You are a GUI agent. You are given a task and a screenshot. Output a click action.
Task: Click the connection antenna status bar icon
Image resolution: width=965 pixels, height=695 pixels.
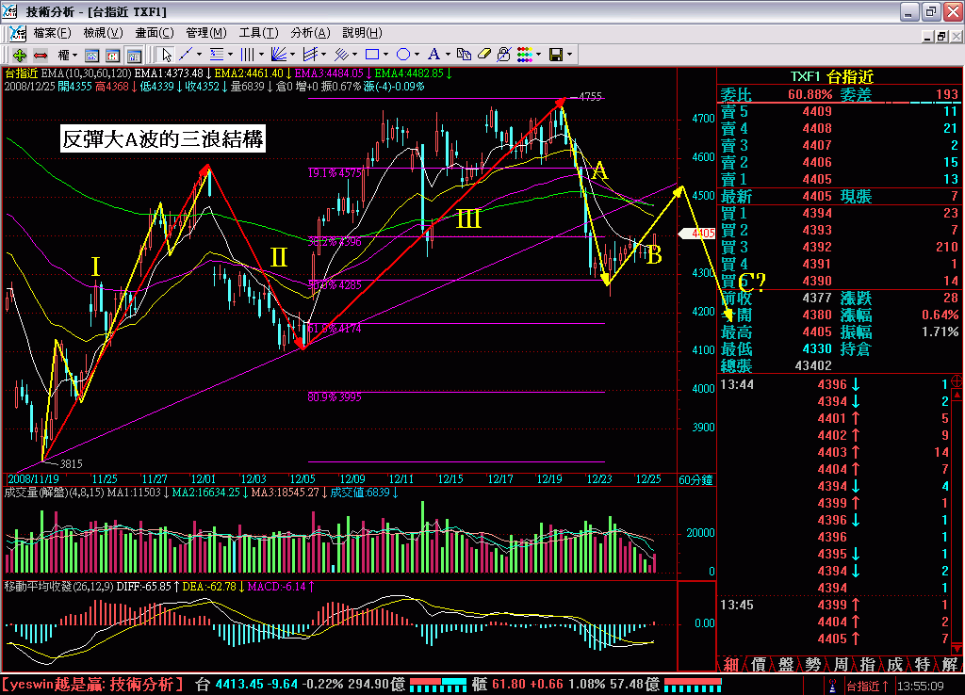click(x=832, y=686)
